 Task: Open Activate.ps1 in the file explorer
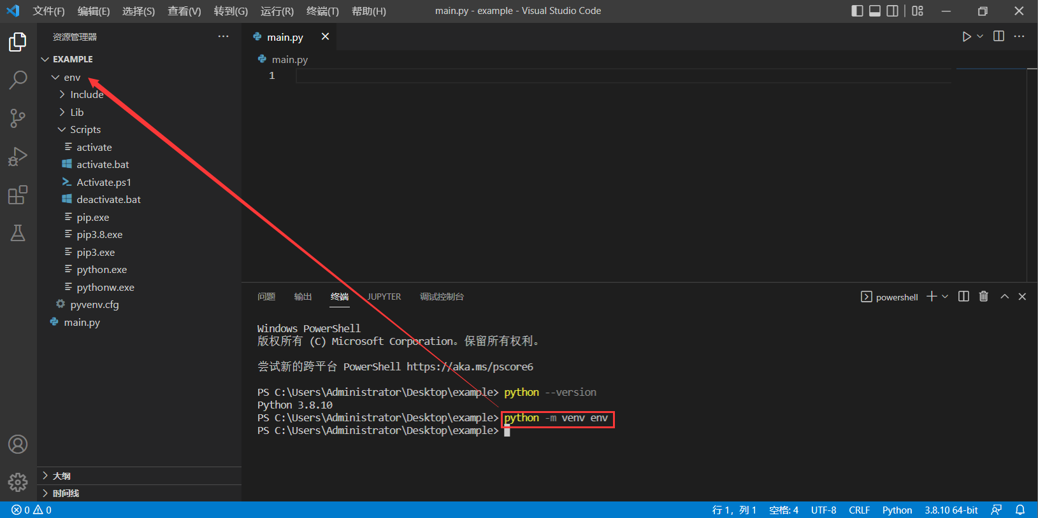103,182
